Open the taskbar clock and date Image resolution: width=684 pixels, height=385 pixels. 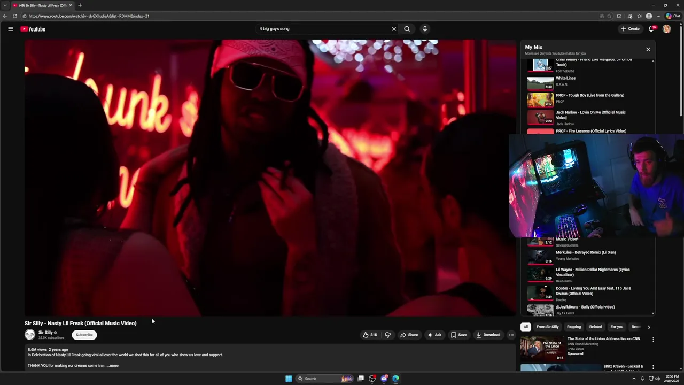(672, 379)
